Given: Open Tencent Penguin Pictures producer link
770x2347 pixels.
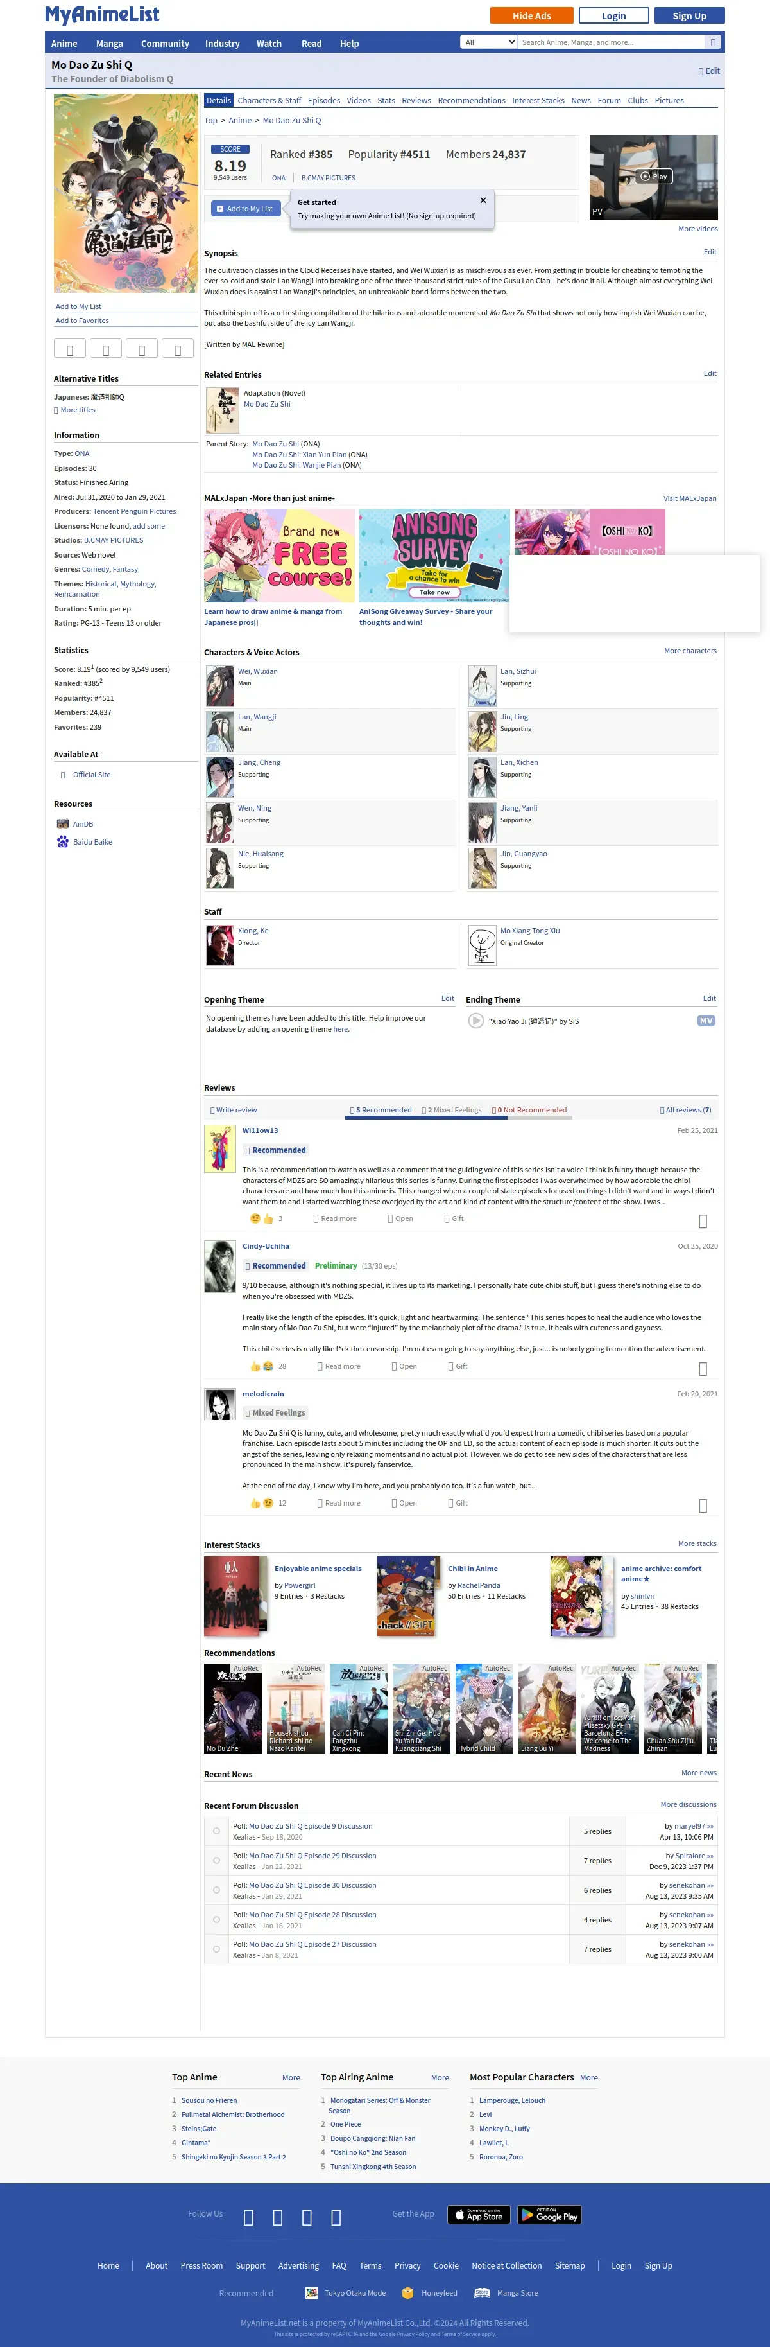Looking at the screenshot, I should click(135, 511).
